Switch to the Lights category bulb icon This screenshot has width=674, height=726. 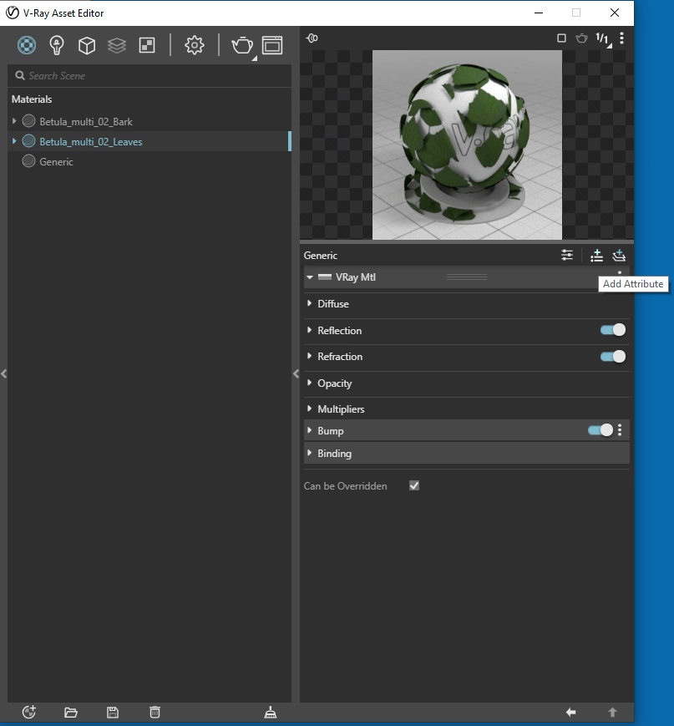tap(57, 45)
